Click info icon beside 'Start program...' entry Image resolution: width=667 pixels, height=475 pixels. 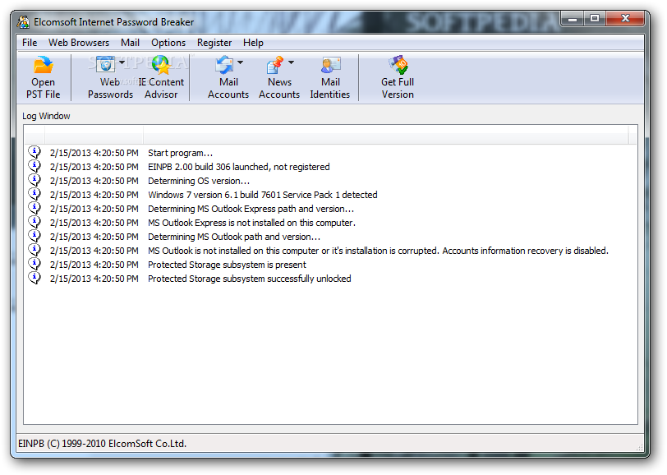34,152
